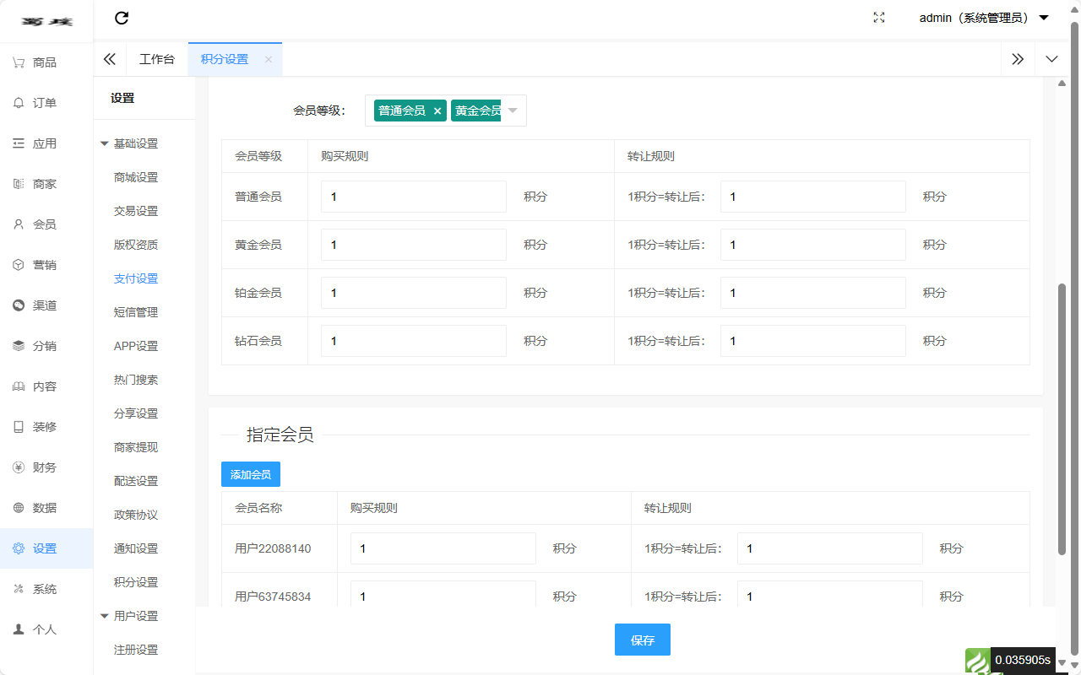The width and height of the screenshot is (1081, 675).
Task: Collapse the 基础设置 tree group
Action: pyautogui.click(x=105, y=143)
